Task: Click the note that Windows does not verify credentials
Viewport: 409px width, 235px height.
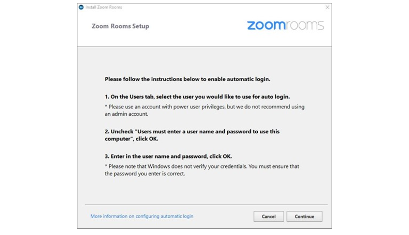Action: (202, 166)
